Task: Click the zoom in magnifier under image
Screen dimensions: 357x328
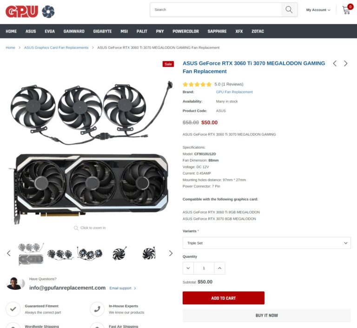Action: pyautogui.click(x=76, y=228)
